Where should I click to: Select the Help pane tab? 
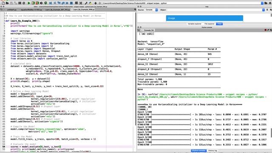click(219, 24)
